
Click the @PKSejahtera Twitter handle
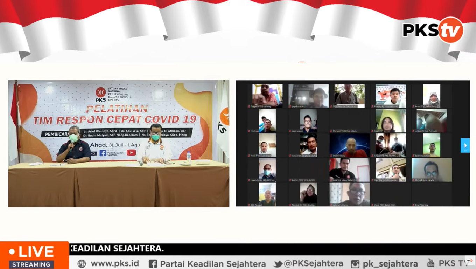point(313,264)
